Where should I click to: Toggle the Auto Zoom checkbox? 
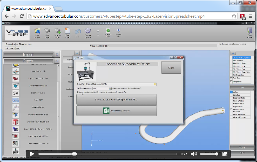[231, 78]
